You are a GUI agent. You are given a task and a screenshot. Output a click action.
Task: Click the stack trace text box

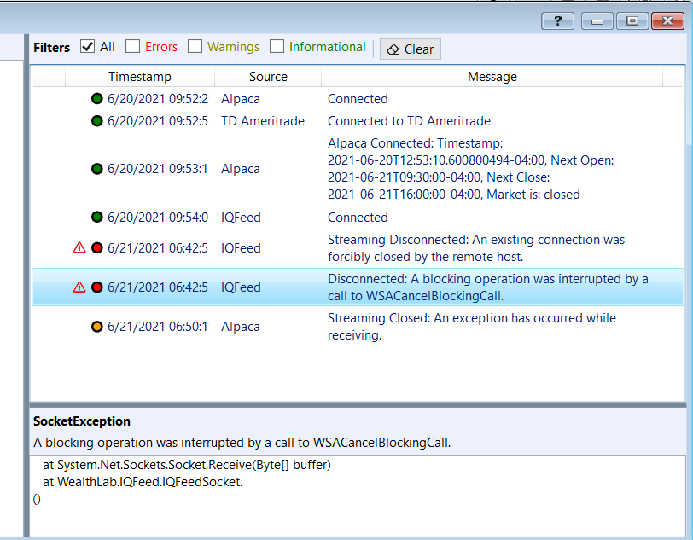[x=358, y=496]
